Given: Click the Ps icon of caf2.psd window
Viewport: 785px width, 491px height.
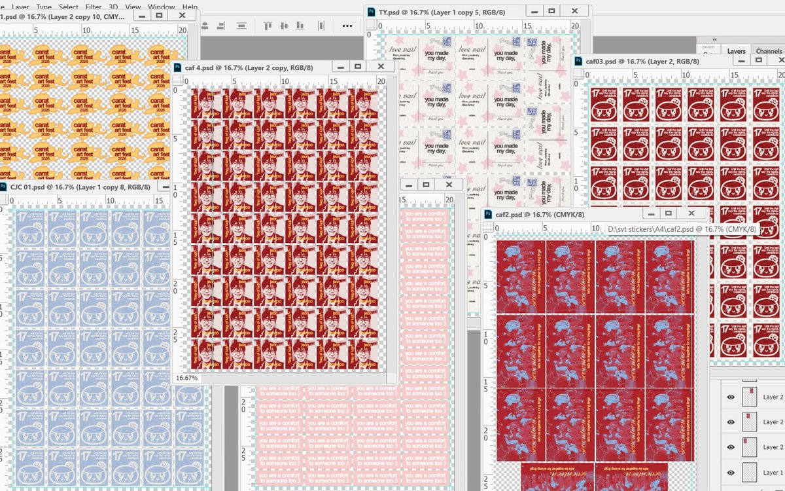Looking at the screenshot, I should coord(489,213).
